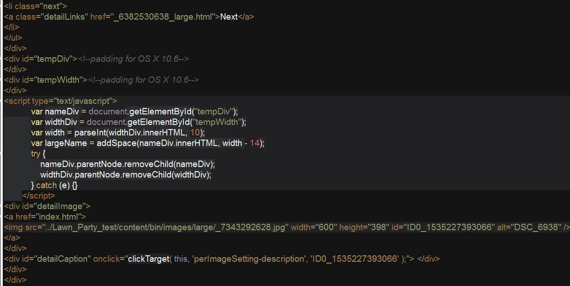This screenshot has width=570, height=286.
Task: Click the id="ID0_1535227393066" attribute in the img tag
Action: coord(443,227)
